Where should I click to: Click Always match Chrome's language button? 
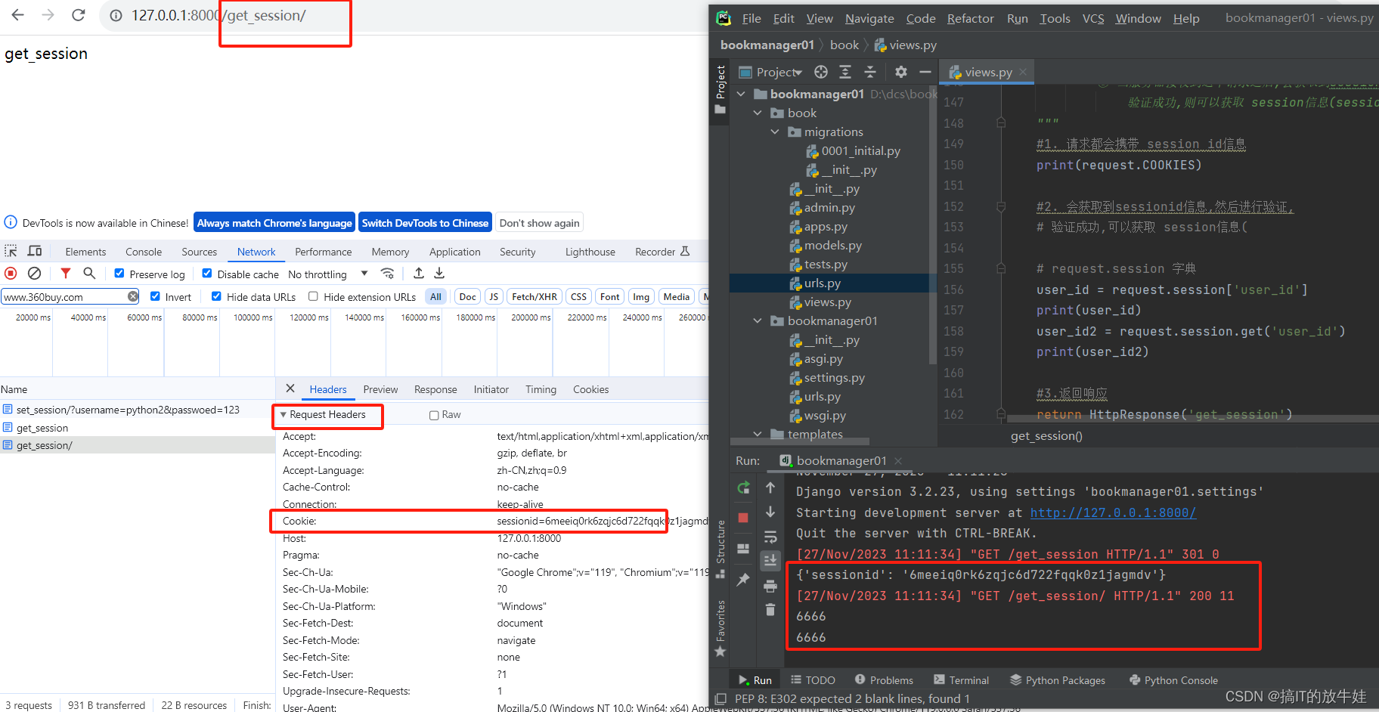(x=274, y=223)
